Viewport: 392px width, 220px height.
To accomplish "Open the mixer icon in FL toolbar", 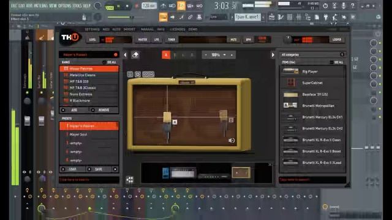I will pyautogui.click(x=299, y=17).
